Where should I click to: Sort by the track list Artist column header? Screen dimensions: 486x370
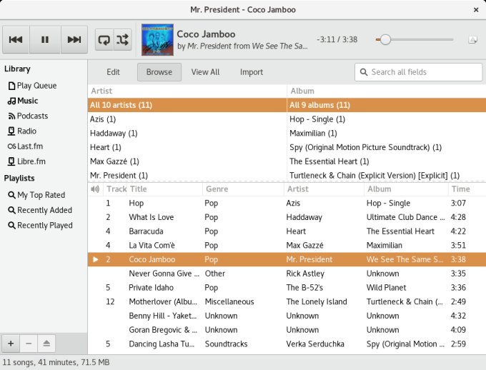coord(324,189)
